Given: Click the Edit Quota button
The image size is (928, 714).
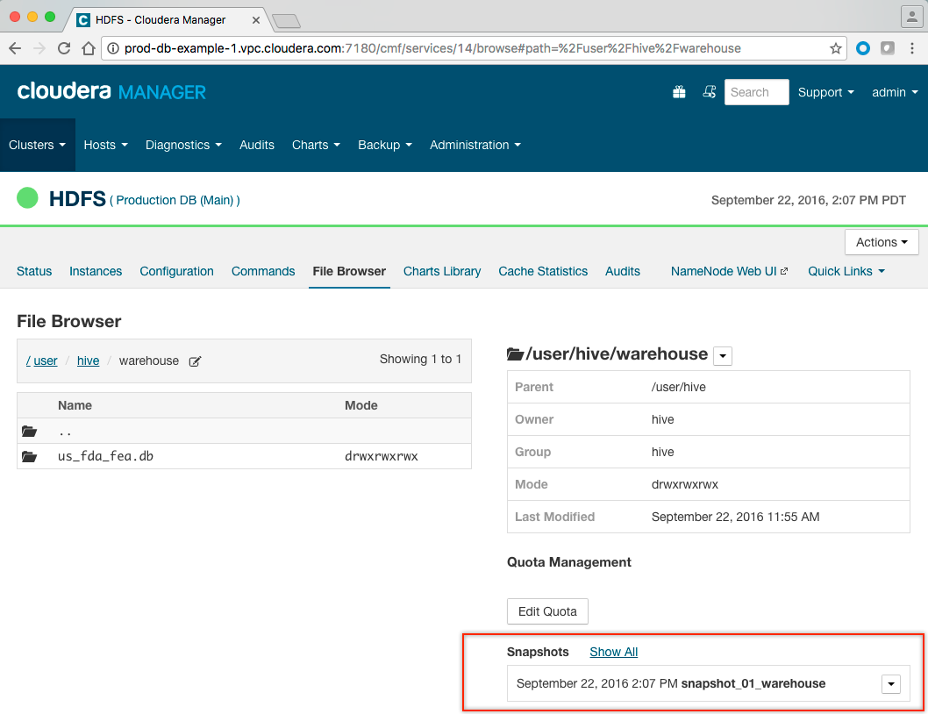Looking at the screenshot, I should [x=547, y=611].
